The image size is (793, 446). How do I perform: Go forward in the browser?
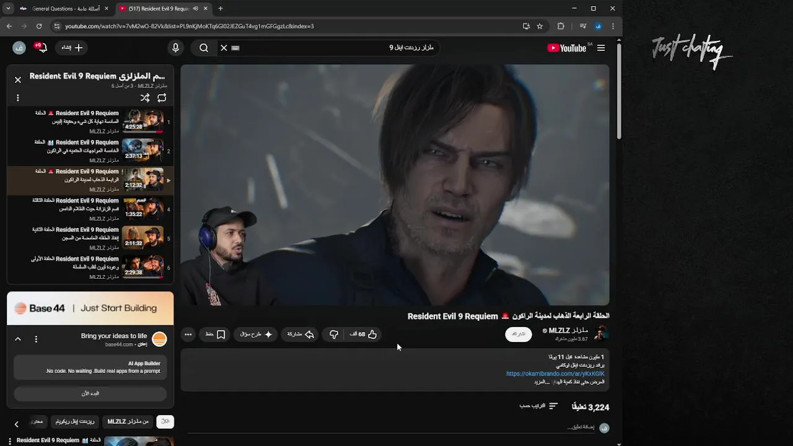tap(24, 26)
